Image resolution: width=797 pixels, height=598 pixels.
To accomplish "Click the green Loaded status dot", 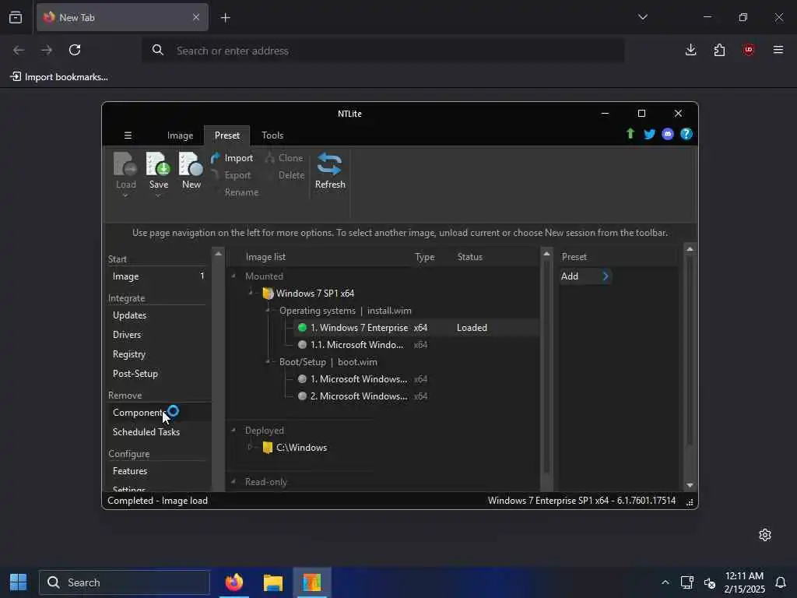I will 302,328.
